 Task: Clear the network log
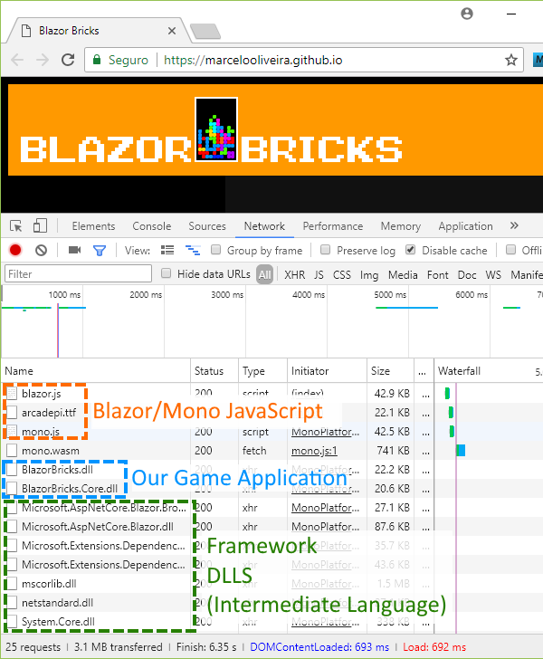coord(42,251)
